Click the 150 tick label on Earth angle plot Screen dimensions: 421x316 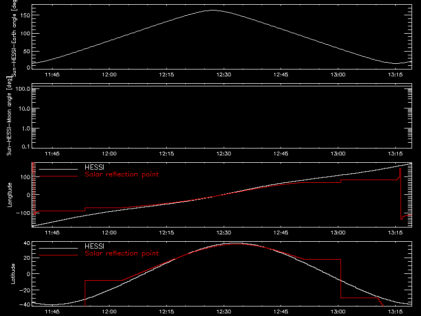click(25, 15)
